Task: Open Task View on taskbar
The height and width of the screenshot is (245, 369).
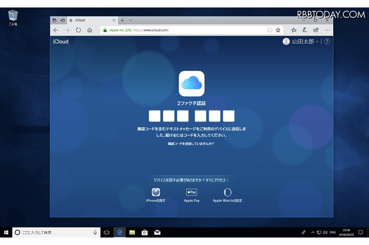Action: [107, 232]
